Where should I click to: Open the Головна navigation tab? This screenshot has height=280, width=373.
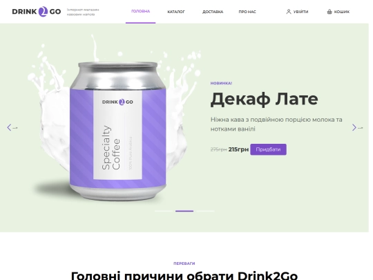pyautogui.click(x=141, y=12)
